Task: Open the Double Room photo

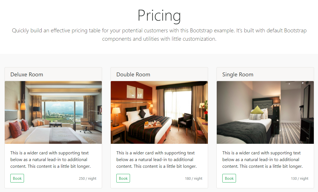Action: pyautogui.click(x=159, y=112)
